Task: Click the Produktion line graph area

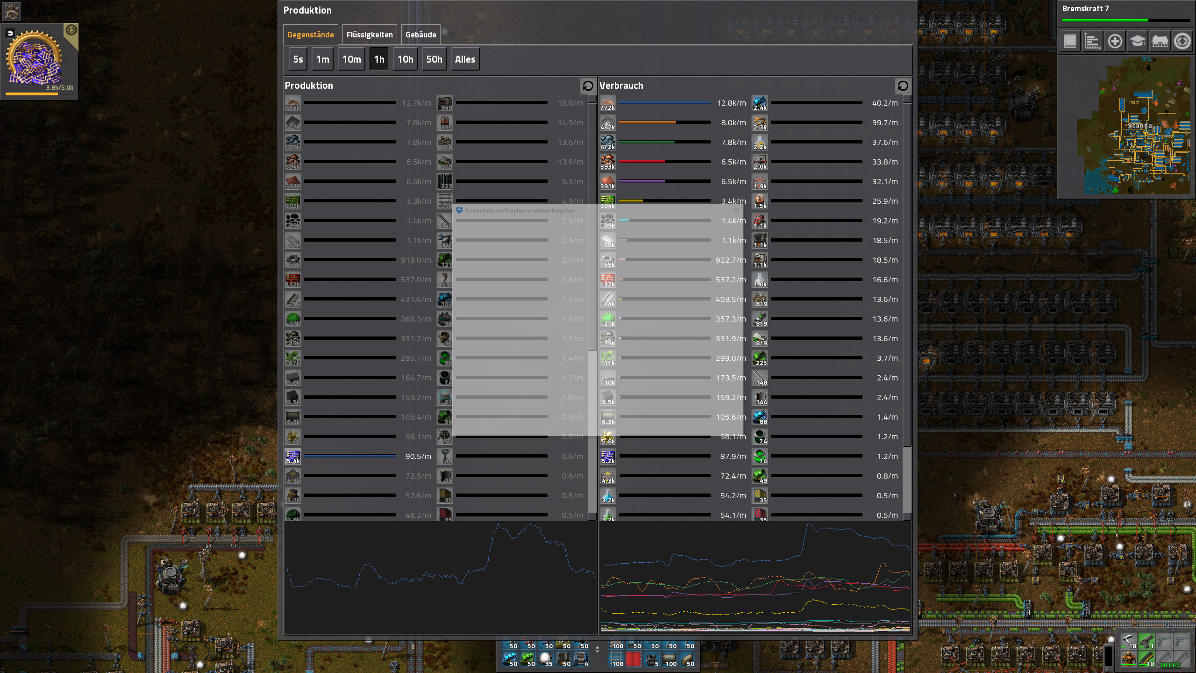Action: tap(440, 578)
